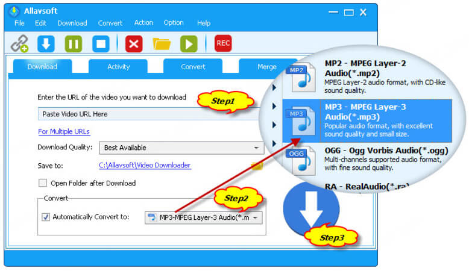The width and height of the screenshot is (469, 271).
Task: Click the green play toolbar icon
Action: [189, 43]
